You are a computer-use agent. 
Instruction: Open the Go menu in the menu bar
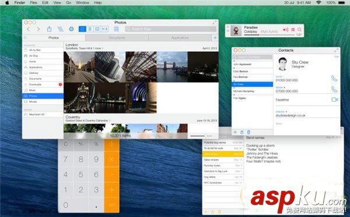pos(68,3)
